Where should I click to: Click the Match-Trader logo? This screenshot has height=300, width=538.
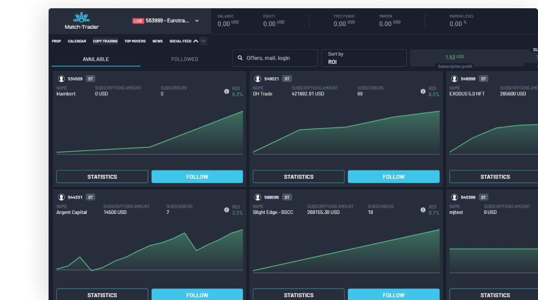82,21
